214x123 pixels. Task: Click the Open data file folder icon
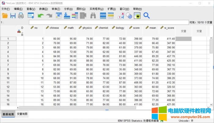5,16
